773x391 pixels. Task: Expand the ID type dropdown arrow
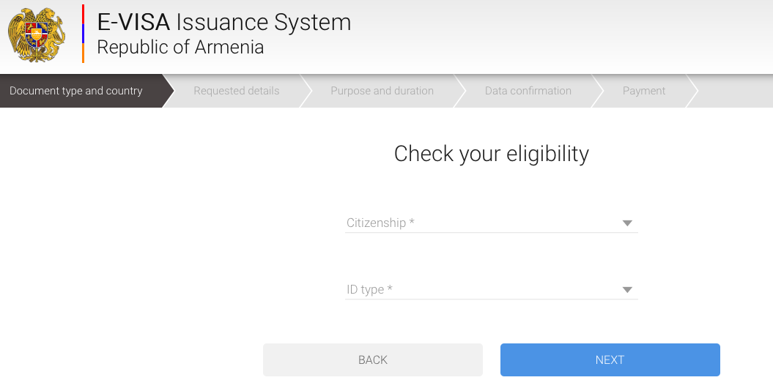coord(627,290)
